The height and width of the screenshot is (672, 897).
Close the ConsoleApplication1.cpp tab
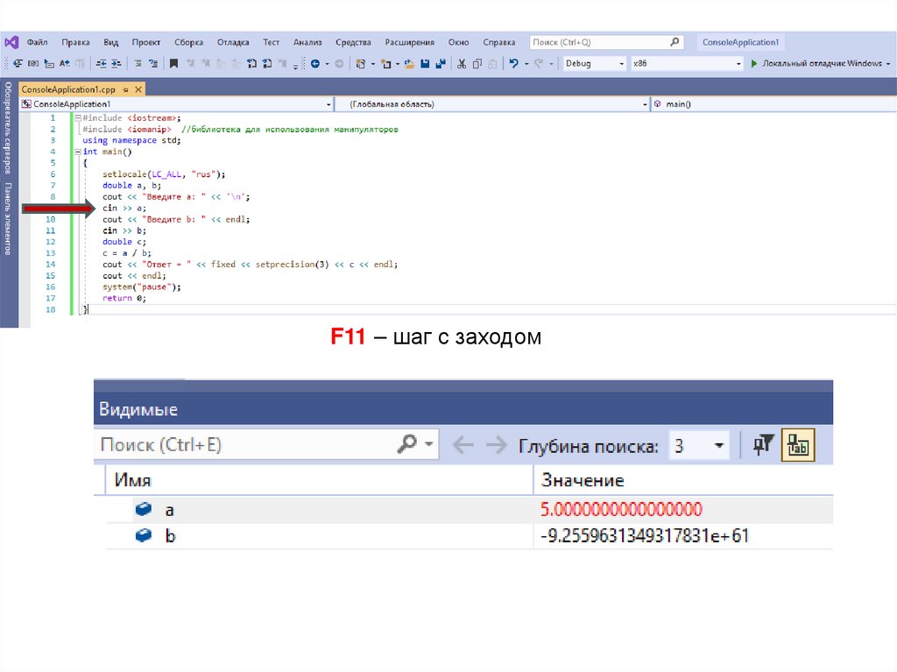[x=138, y=89]
